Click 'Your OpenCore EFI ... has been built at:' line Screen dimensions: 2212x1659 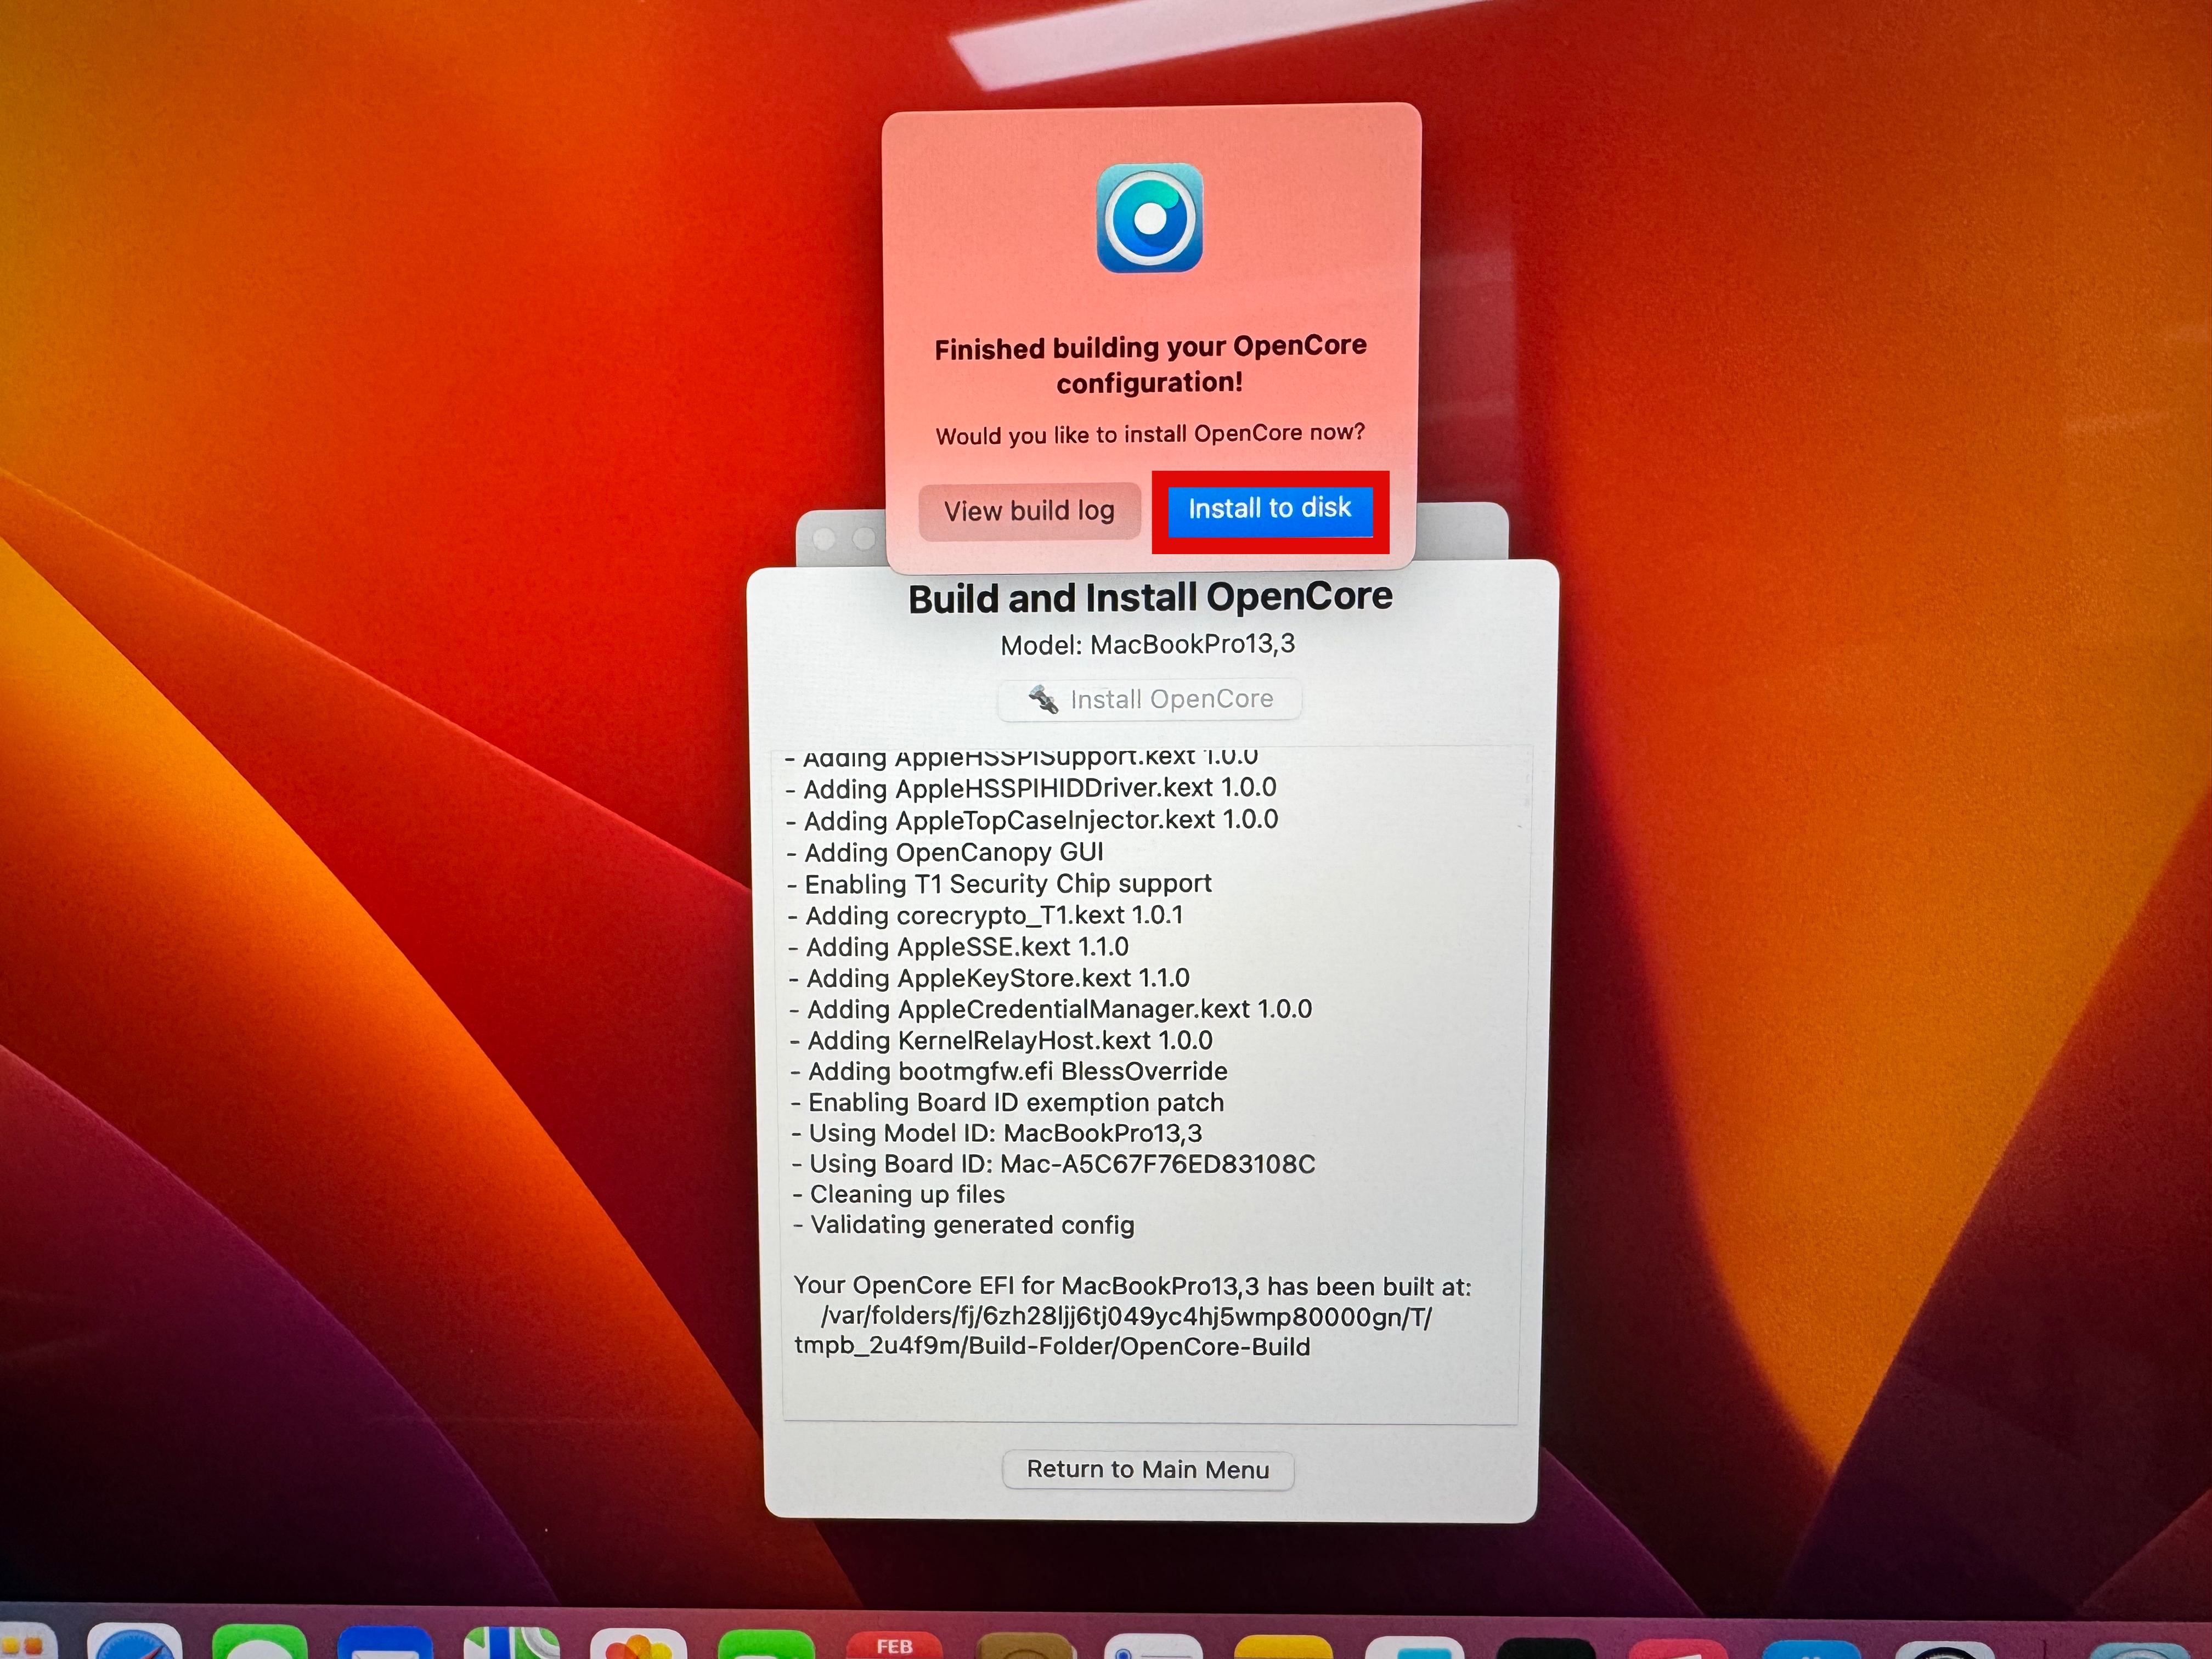coord(1132,1286)
